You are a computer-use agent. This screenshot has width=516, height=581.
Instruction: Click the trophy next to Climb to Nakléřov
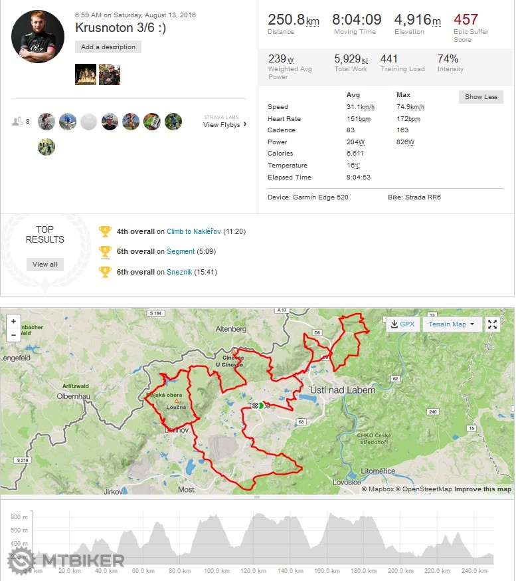(105, 231)
